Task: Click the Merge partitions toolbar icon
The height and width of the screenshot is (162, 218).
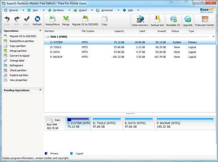Action: 66,20
